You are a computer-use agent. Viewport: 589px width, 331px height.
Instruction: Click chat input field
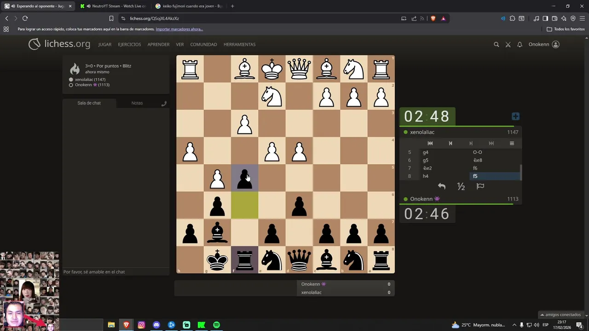click(x=116, y=272)
